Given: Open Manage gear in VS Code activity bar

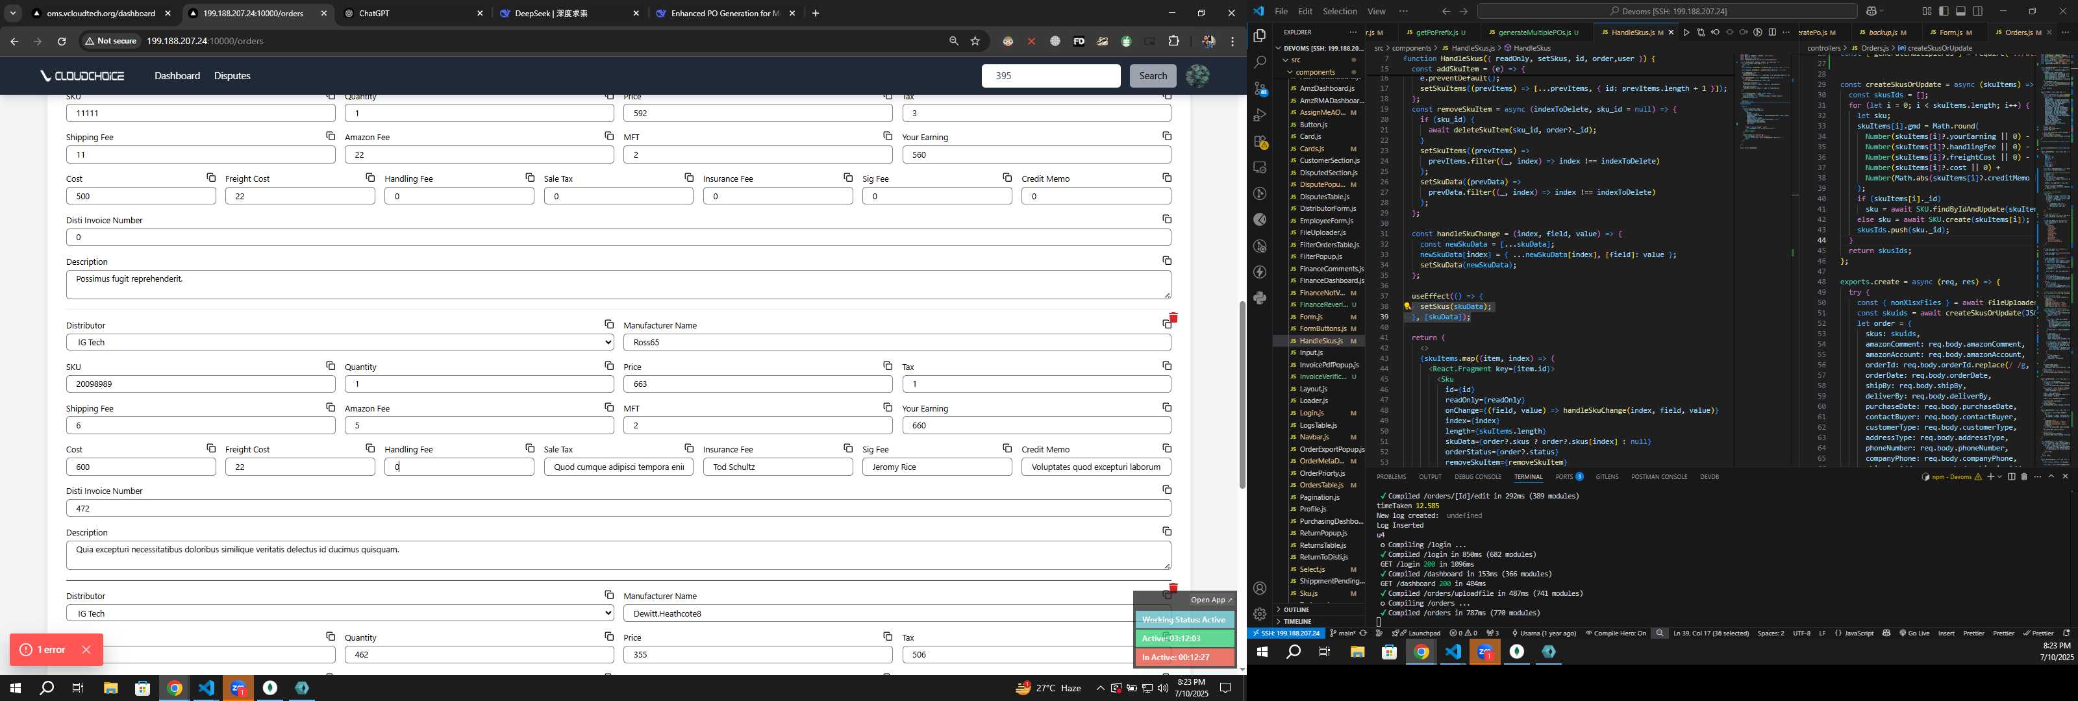Looking at the screenshot, I should (x=1259, y=614).
